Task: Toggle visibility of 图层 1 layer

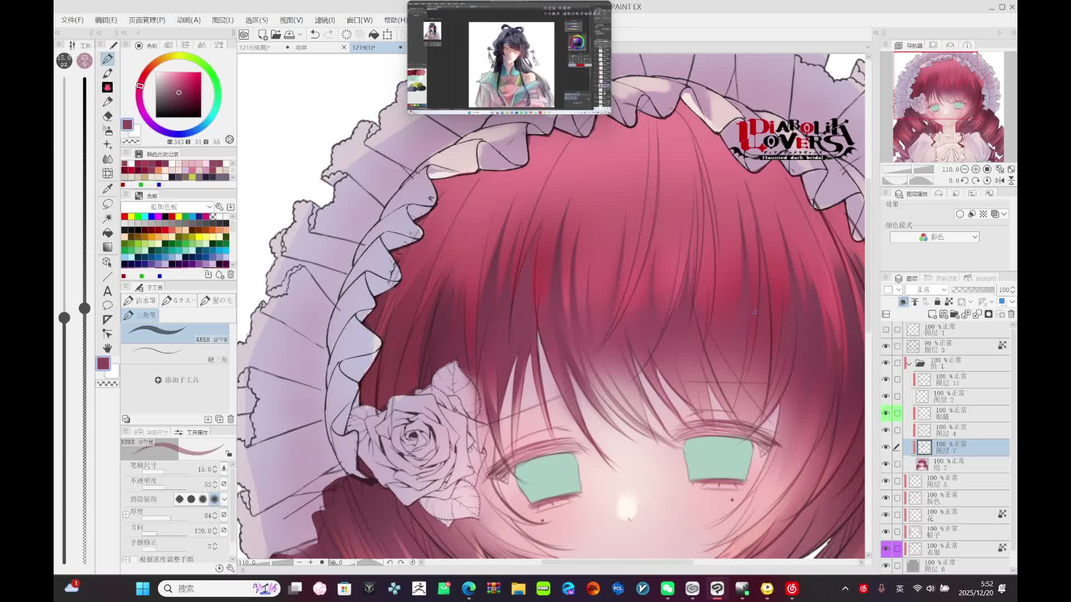Action: point(886,329)
